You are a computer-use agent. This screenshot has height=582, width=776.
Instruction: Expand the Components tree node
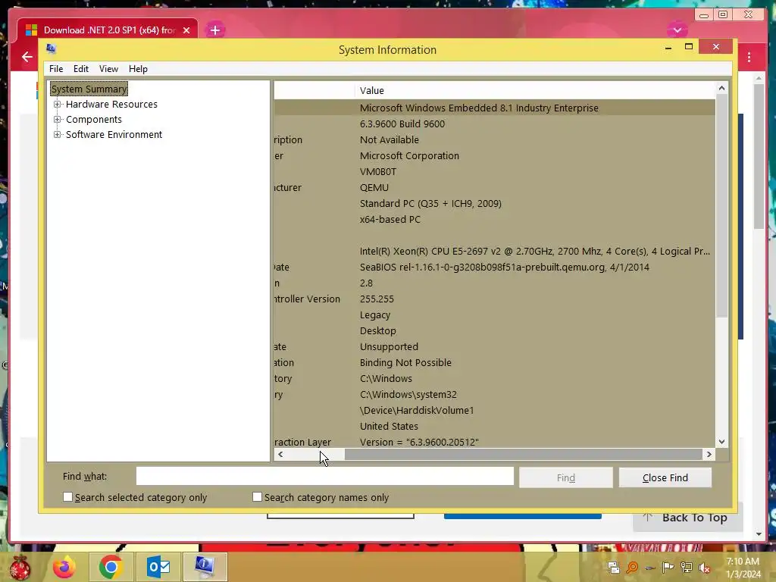point(58,119)
